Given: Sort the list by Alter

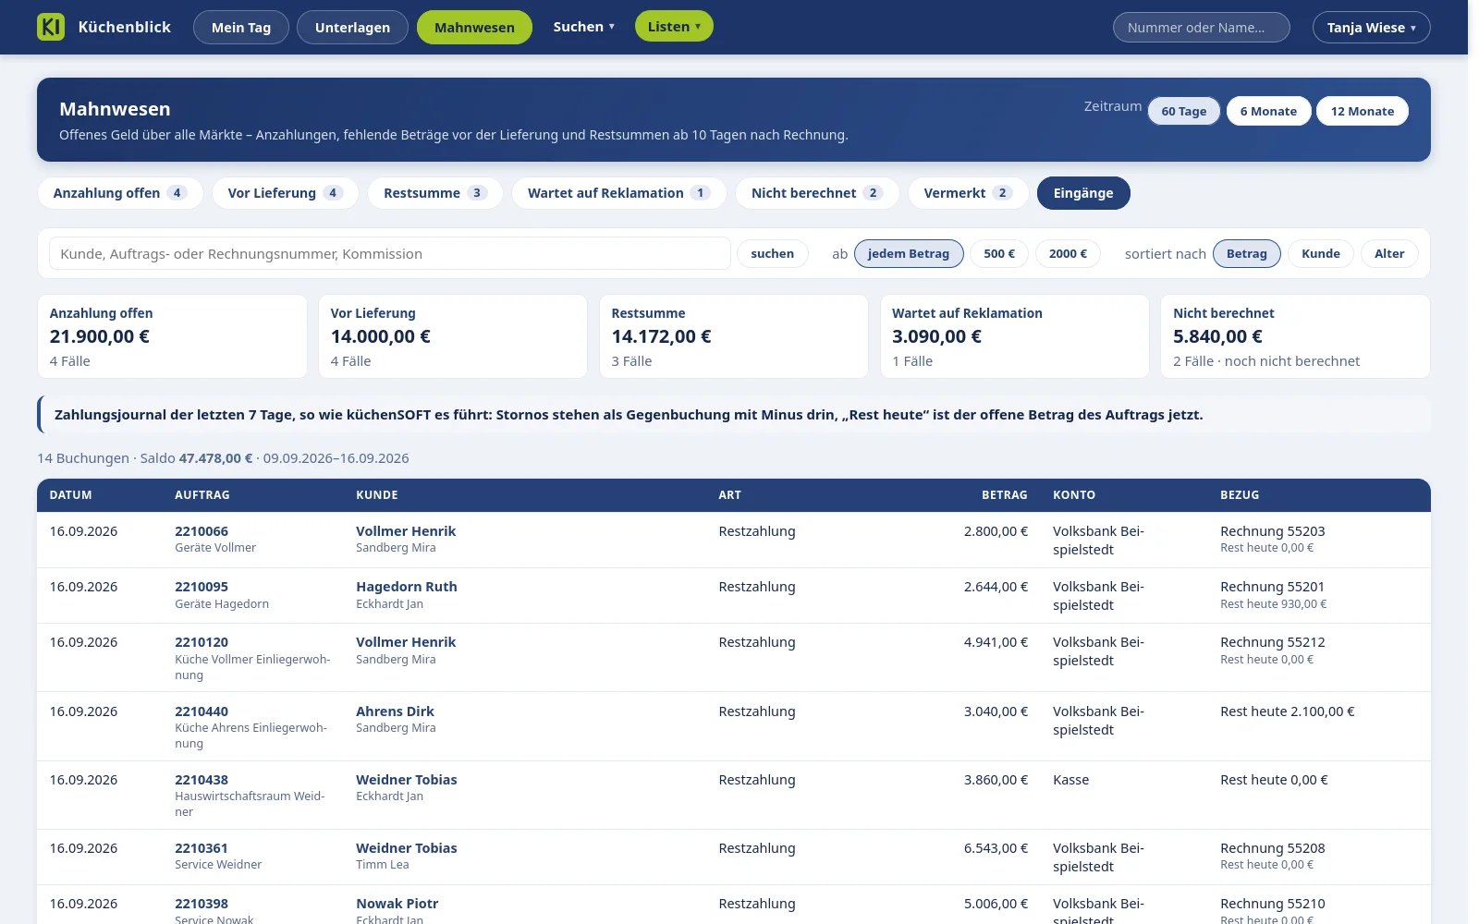Looking at the screenshot, I should [x=1389, y=253].
